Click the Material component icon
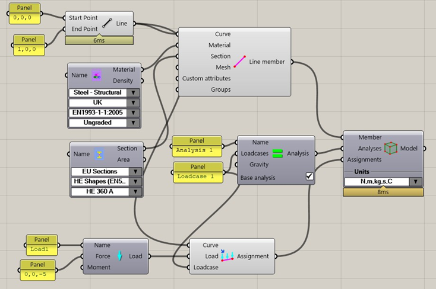 pos(97,75)
